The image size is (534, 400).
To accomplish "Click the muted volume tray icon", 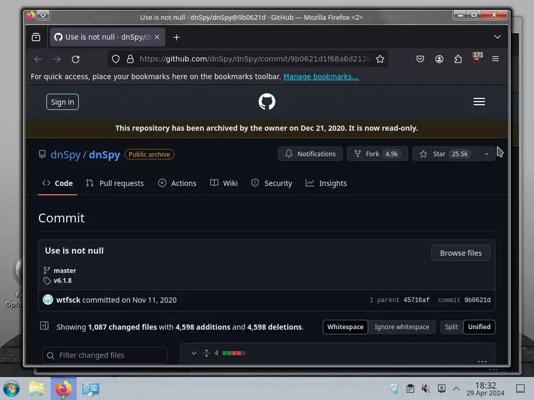I will click(426, 389).
